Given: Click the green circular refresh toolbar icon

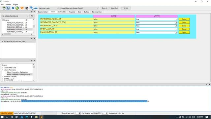Looking at the screenshot, I should coord(17,8).
